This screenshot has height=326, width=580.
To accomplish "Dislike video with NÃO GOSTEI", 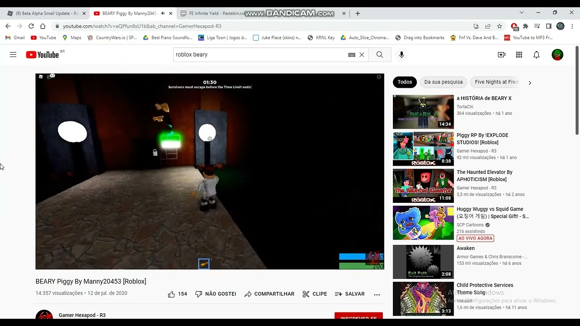I will click(216, 294).
